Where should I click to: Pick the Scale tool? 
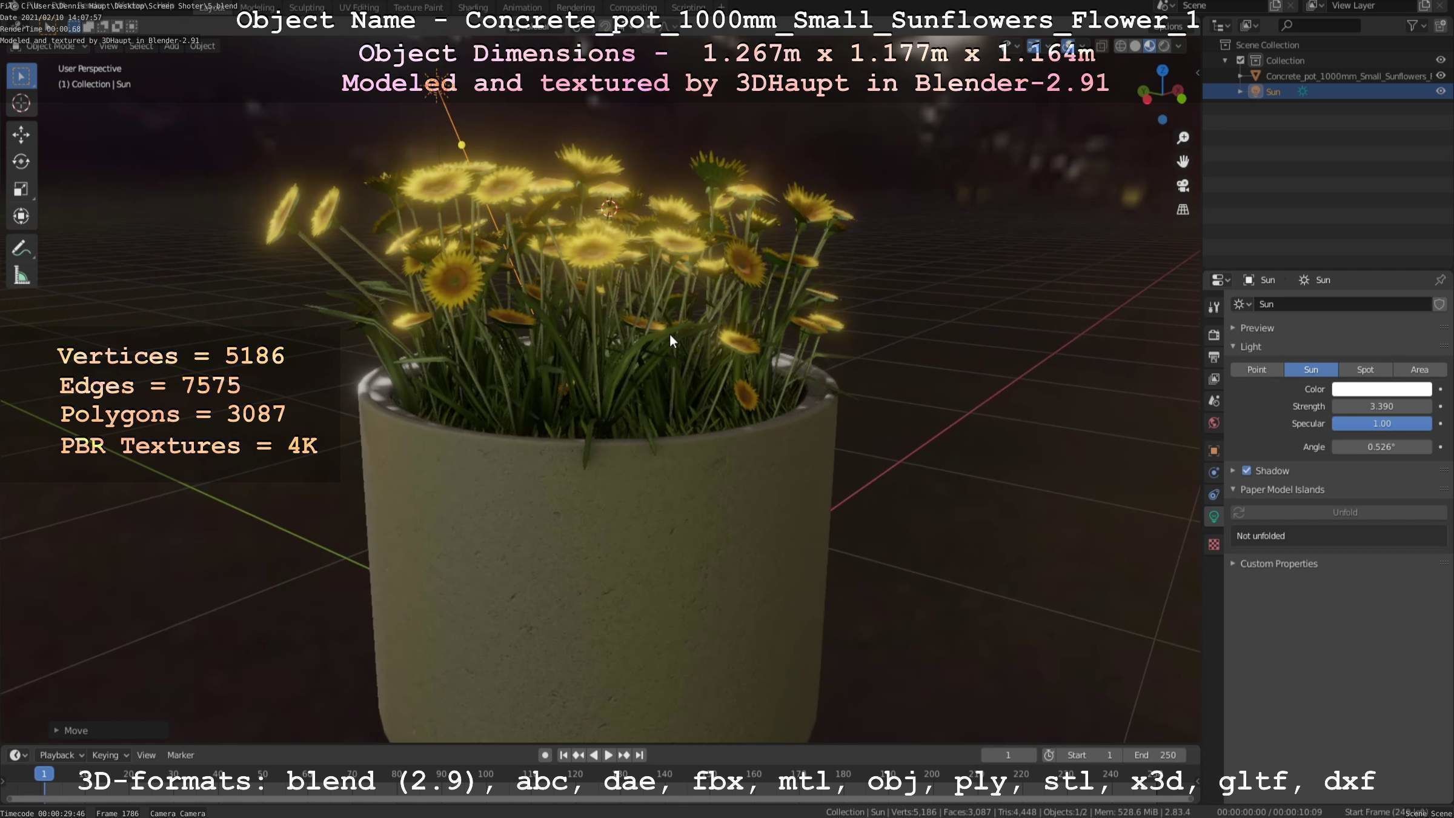coord(21,189)
